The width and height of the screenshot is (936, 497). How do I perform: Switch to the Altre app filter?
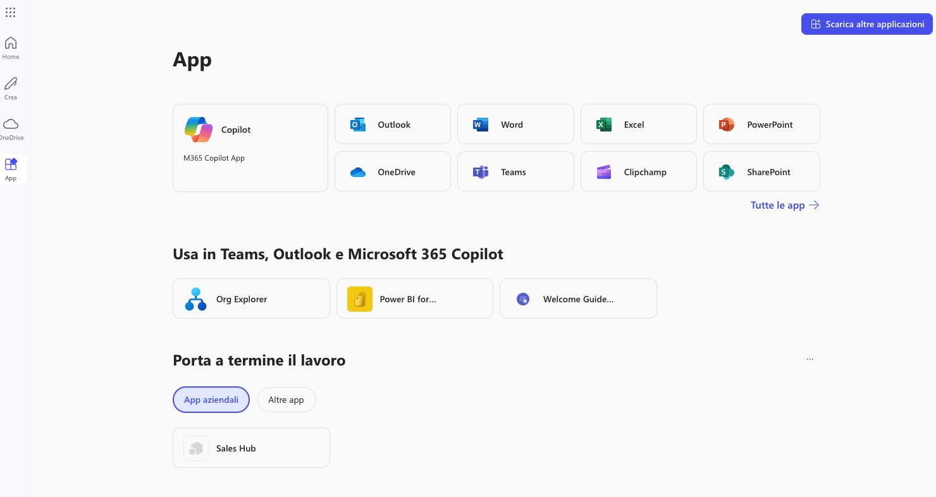(x=286, y=399)
